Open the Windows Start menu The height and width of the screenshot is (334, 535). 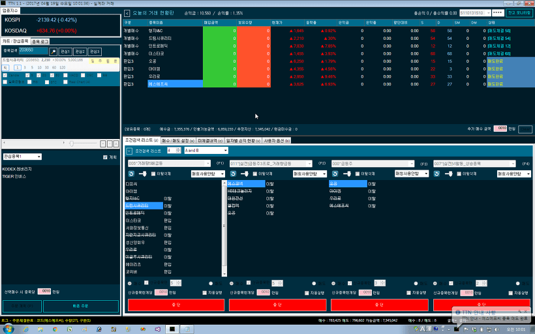(8, 329)
